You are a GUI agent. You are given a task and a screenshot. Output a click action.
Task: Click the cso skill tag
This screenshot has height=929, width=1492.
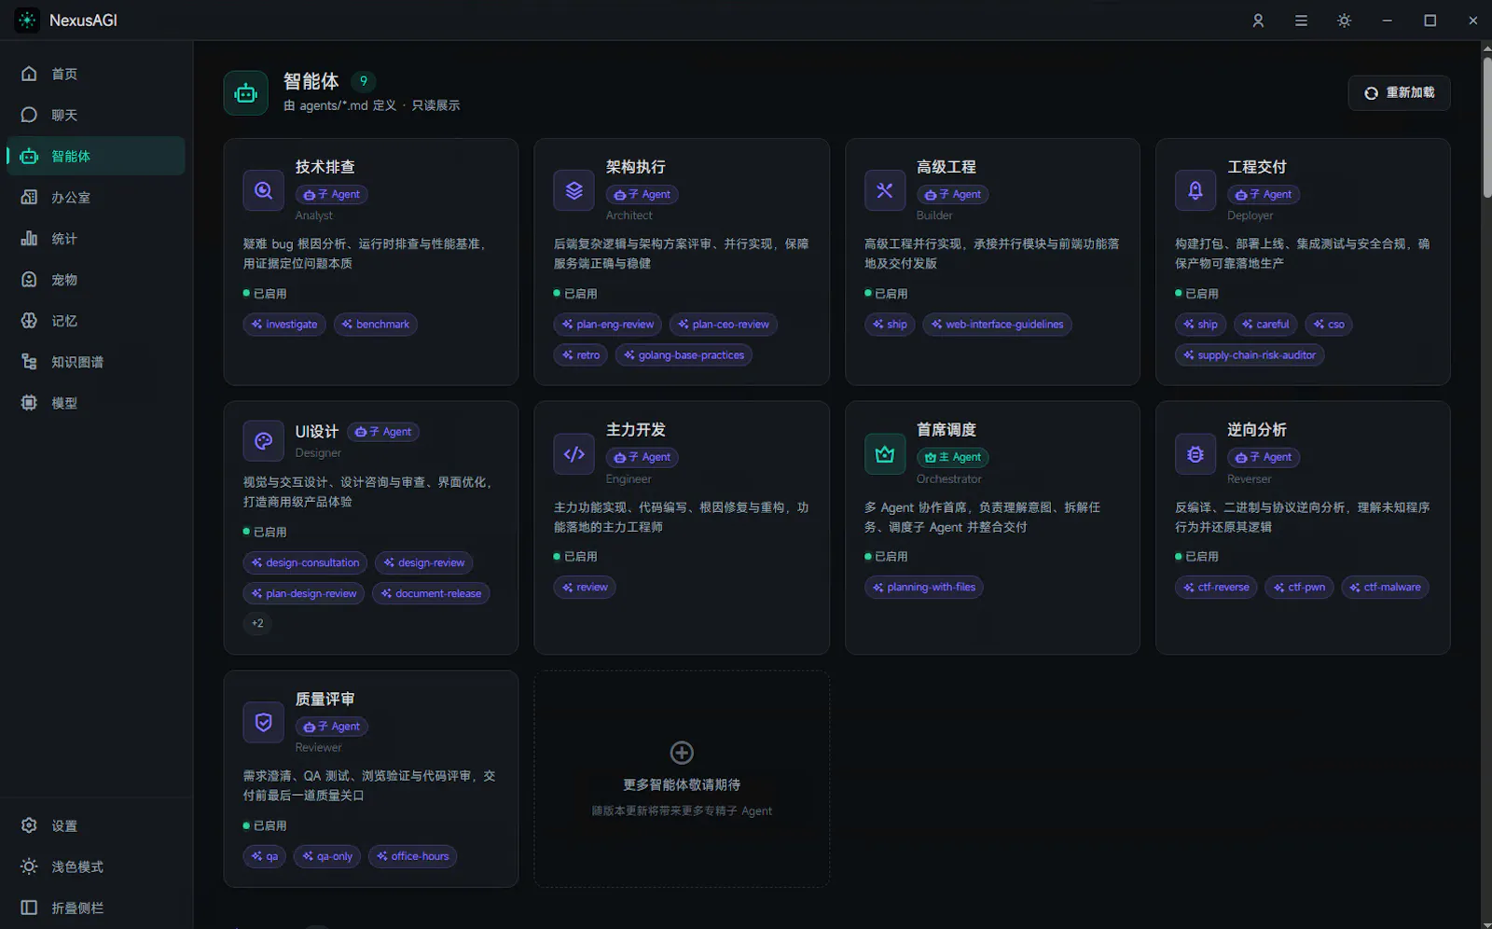(x=1329, y=325)
